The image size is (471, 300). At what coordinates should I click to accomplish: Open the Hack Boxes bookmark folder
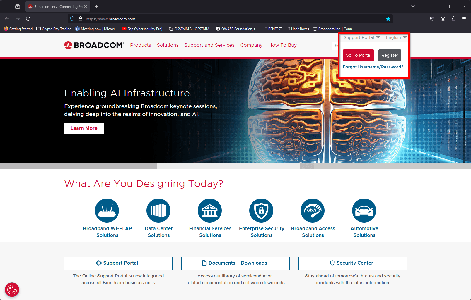coord(297,29)
